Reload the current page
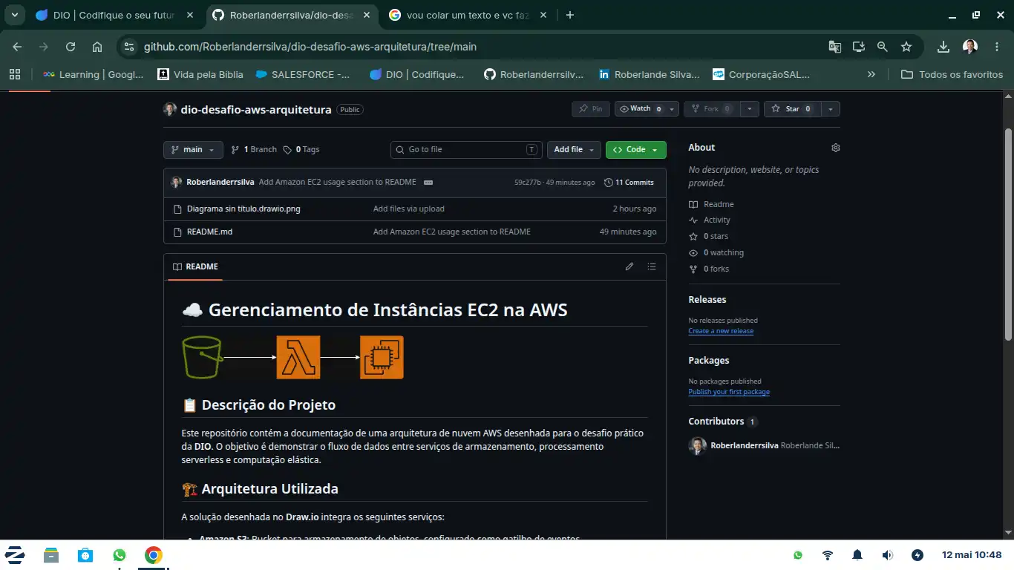Screen dimensions: 1014x570 click(71, 47)
